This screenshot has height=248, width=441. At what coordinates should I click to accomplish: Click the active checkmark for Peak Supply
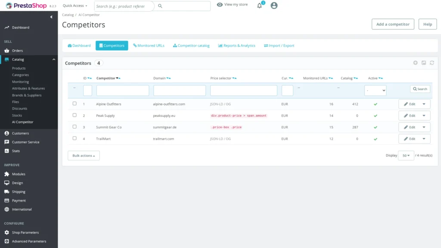(x=376, y=116)
